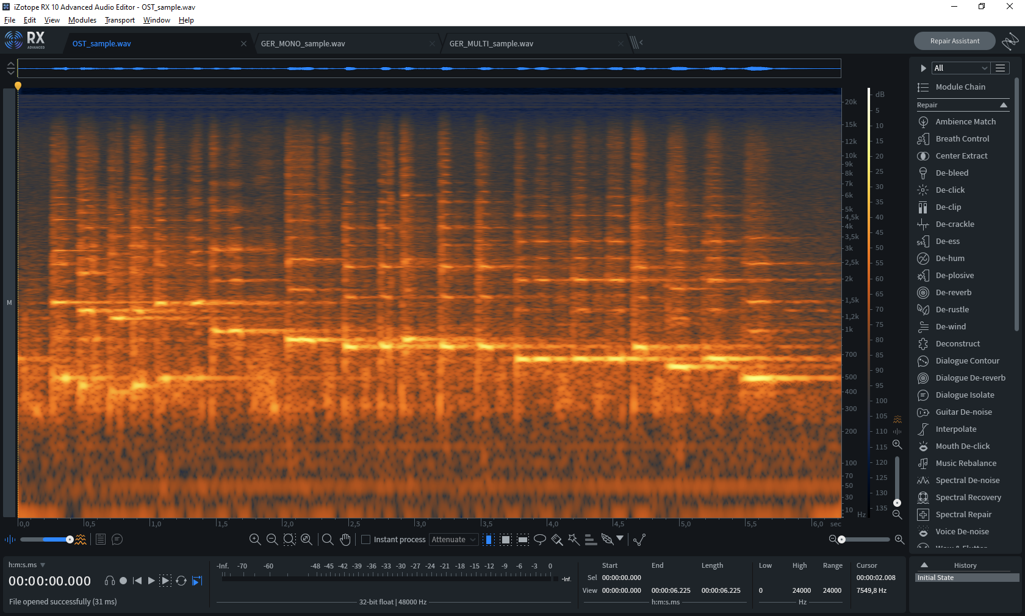Activate the Time selection tool

[489, 539]
